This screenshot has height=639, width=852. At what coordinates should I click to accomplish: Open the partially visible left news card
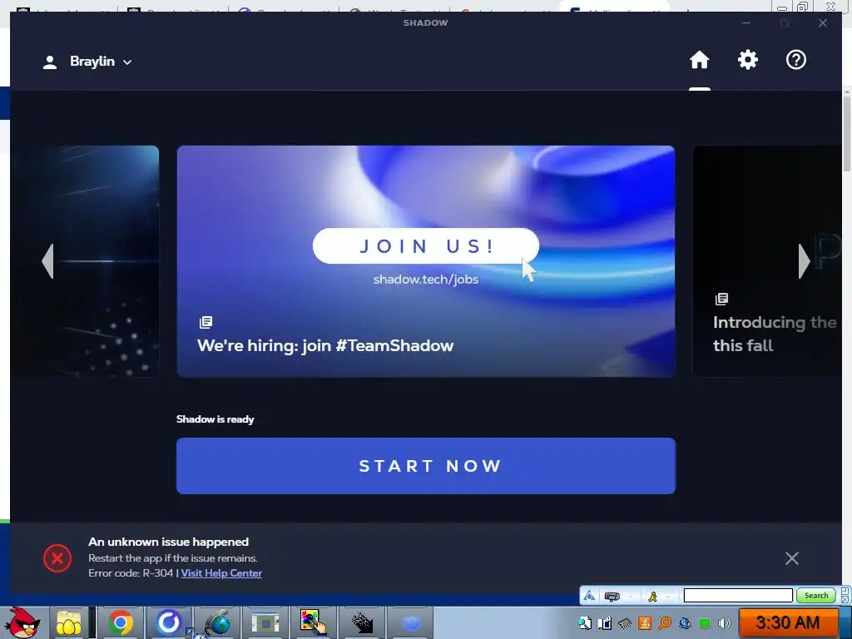click(x=87, y=260)
